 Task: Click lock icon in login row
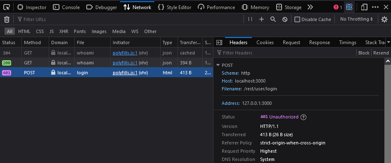click(x=53, y=73)
